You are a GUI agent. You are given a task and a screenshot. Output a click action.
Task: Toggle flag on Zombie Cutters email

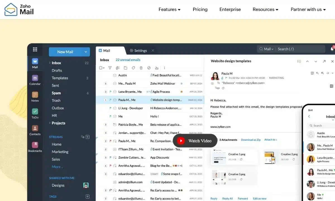111,157
